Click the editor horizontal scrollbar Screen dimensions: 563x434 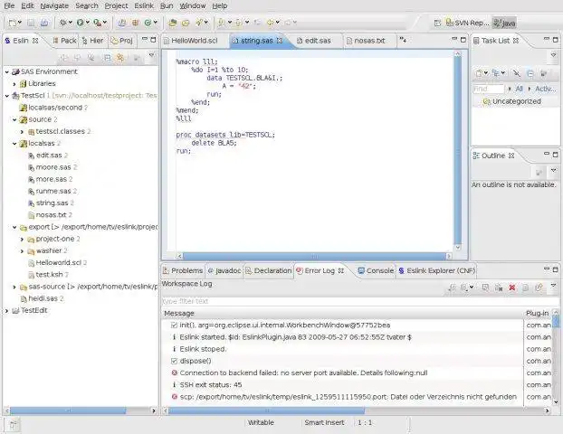click(314, 256)
